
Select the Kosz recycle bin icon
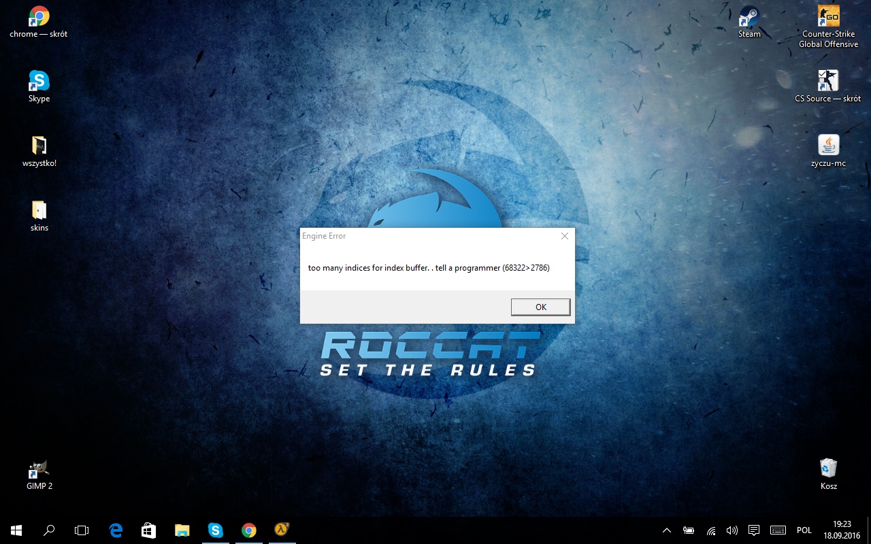tap(828, 469)
